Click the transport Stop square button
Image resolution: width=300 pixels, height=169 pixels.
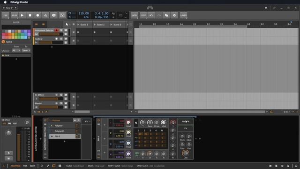(30, 15)
